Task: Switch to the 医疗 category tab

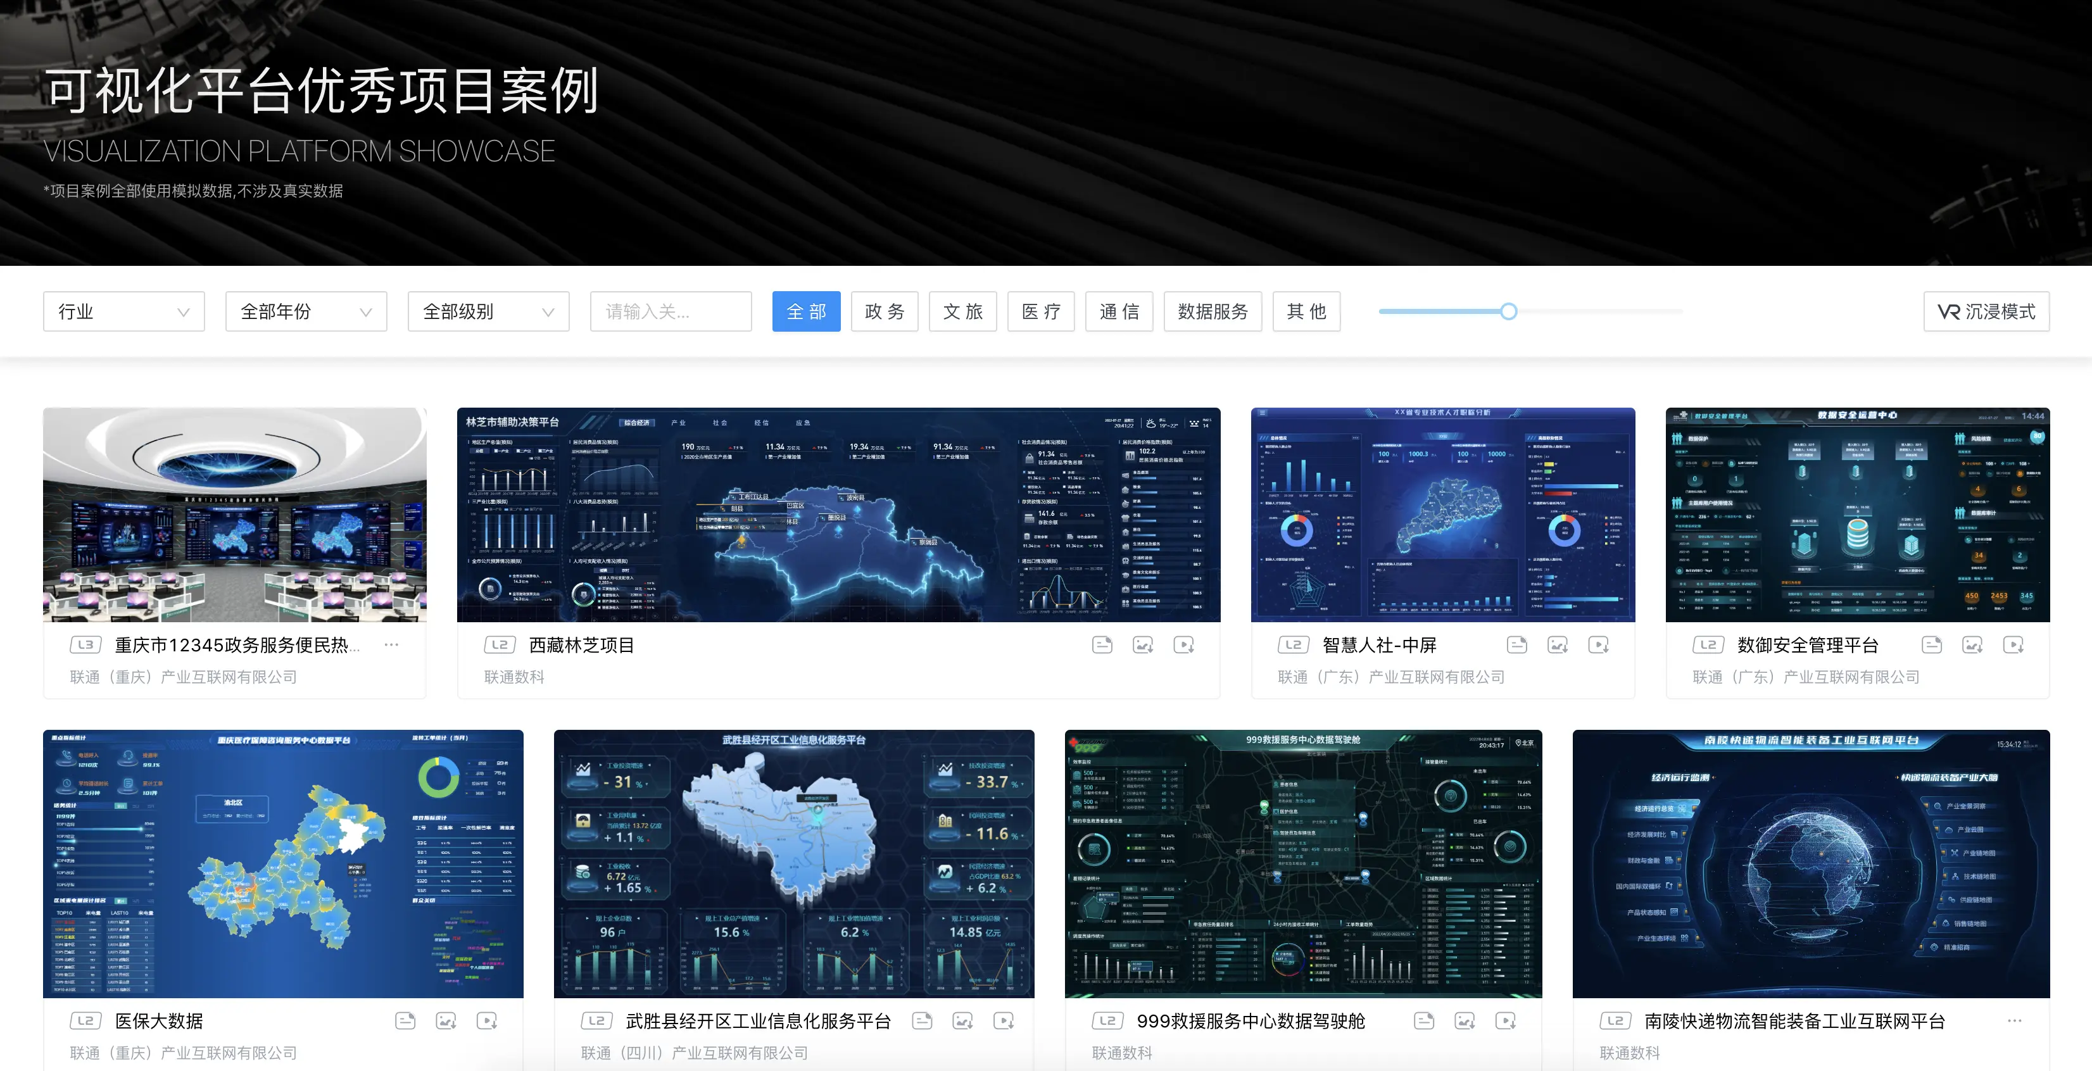Action: click(x=1040, y=312)
